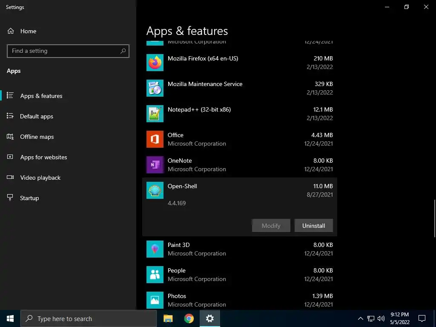Click the taskbar clock showing 9:12 PM
The image size is (436, 327).
click(x=399, y=318)
